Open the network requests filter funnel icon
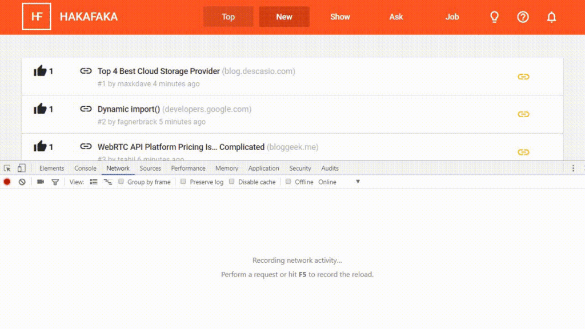This screenshot has height=329, width=585. pos(55,182)
